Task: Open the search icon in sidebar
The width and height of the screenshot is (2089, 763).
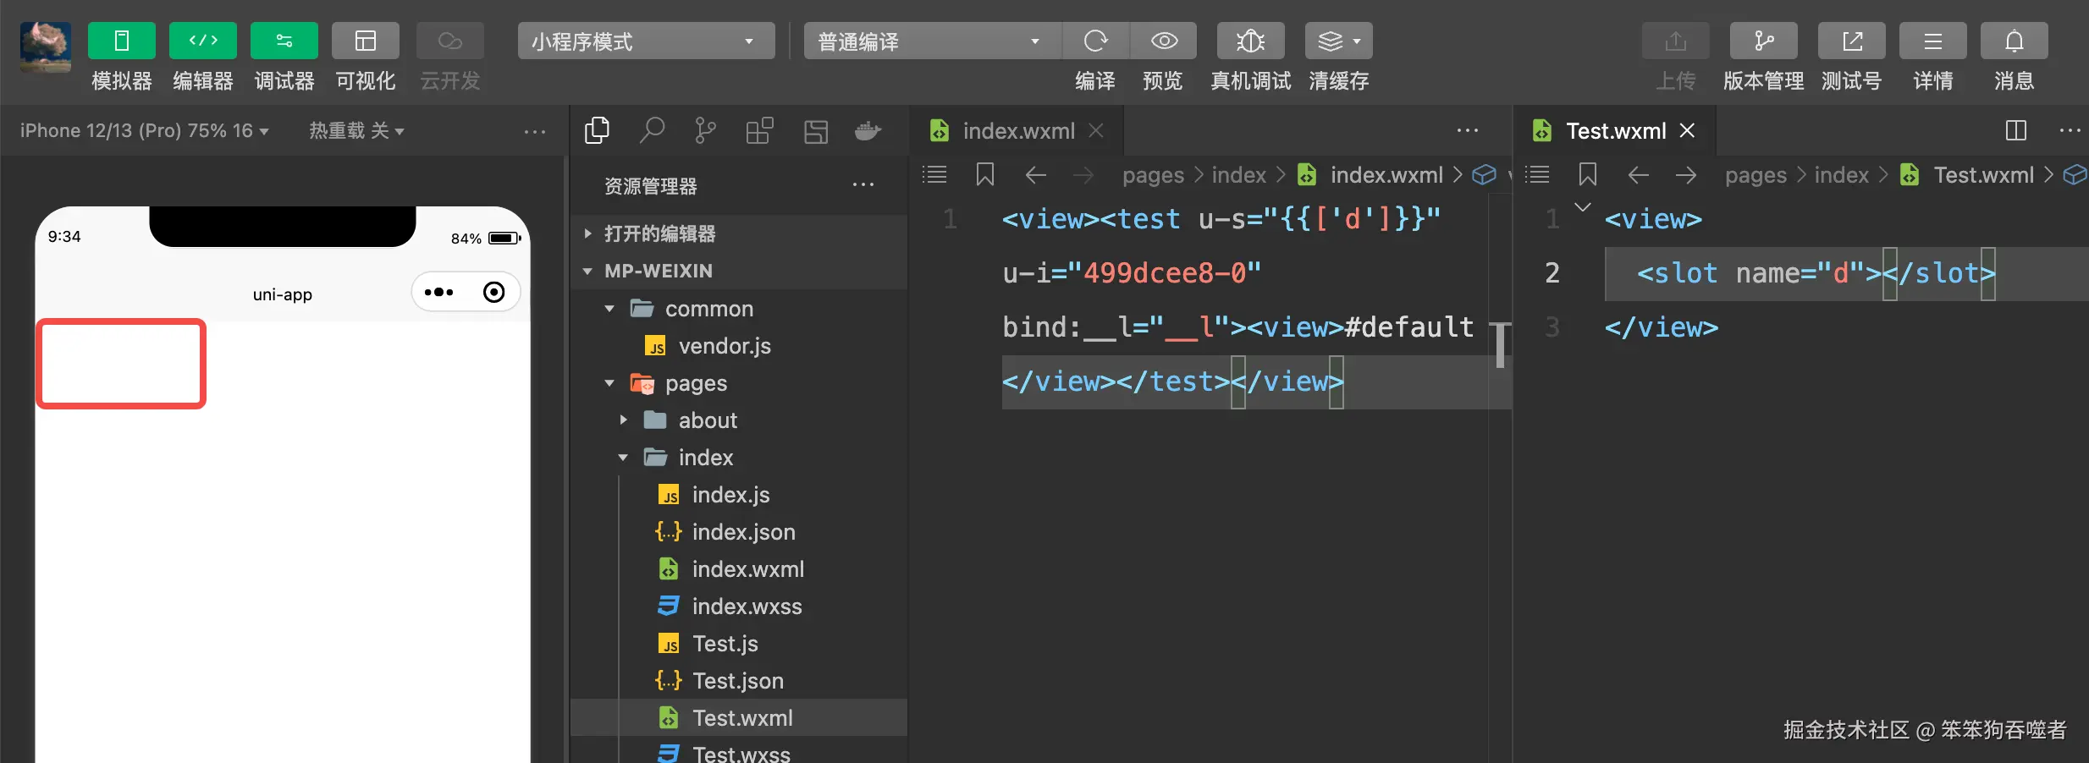Action: [x=652, y=131]
